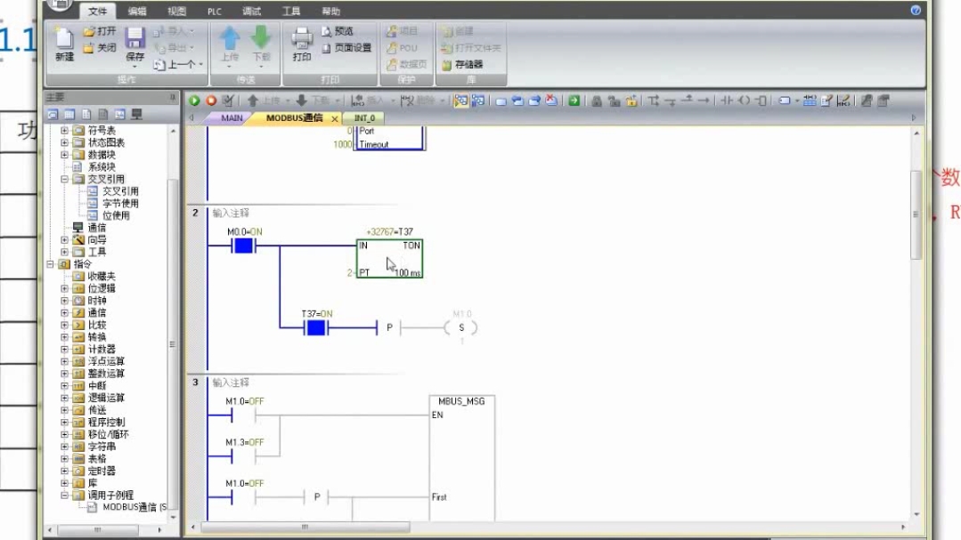Expand the 比较 instruction folder

coord(64,325)
